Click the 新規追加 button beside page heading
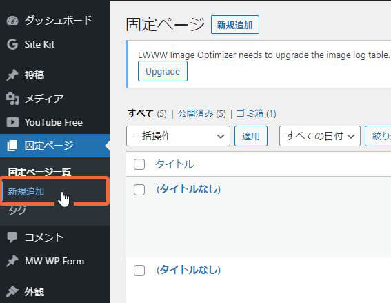Image resolution: width=391 pixels, height=303 pixels. [x=235, y=25]
